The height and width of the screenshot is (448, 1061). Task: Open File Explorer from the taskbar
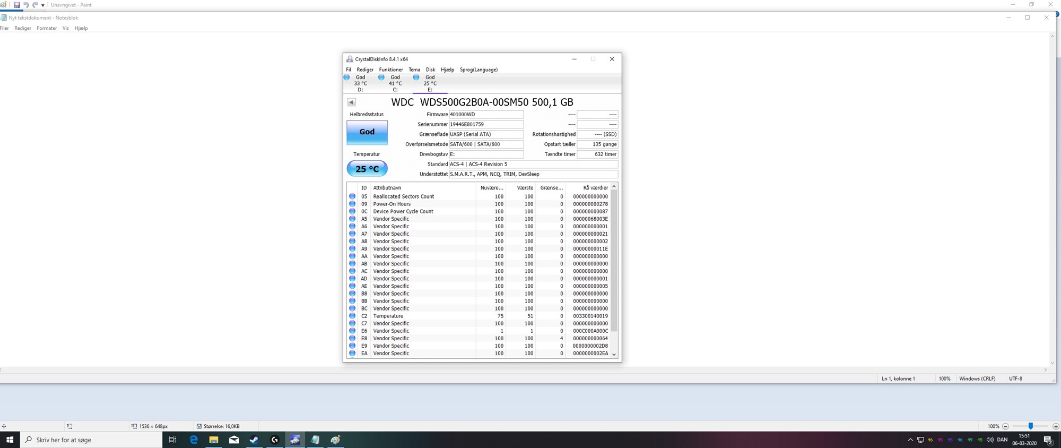point(214,440)
